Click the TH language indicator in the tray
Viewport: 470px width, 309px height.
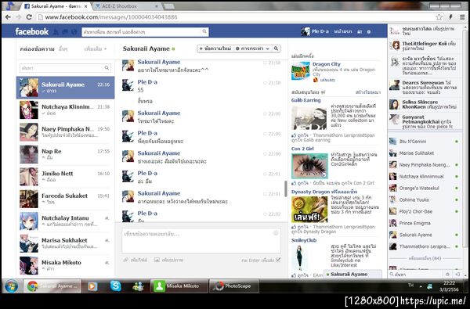[410, 286]
